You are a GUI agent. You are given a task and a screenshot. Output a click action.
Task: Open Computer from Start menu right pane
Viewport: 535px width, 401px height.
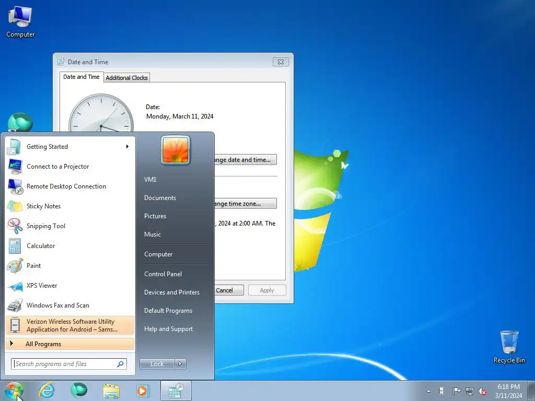point(158,254)
